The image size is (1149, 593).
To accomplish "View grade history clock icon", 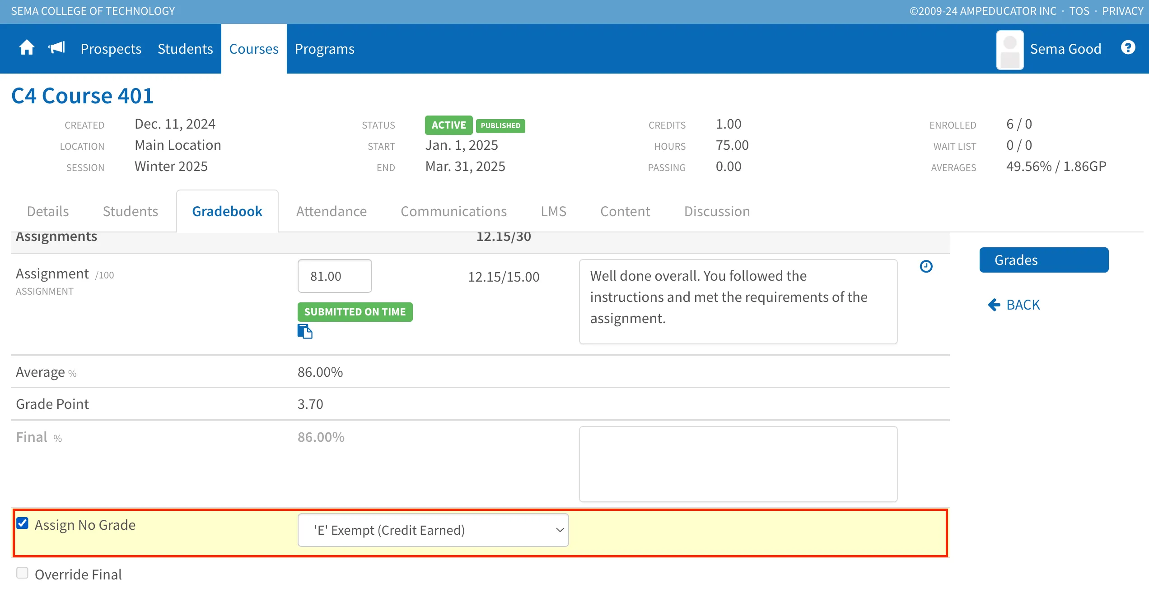I will coord(926,266).
